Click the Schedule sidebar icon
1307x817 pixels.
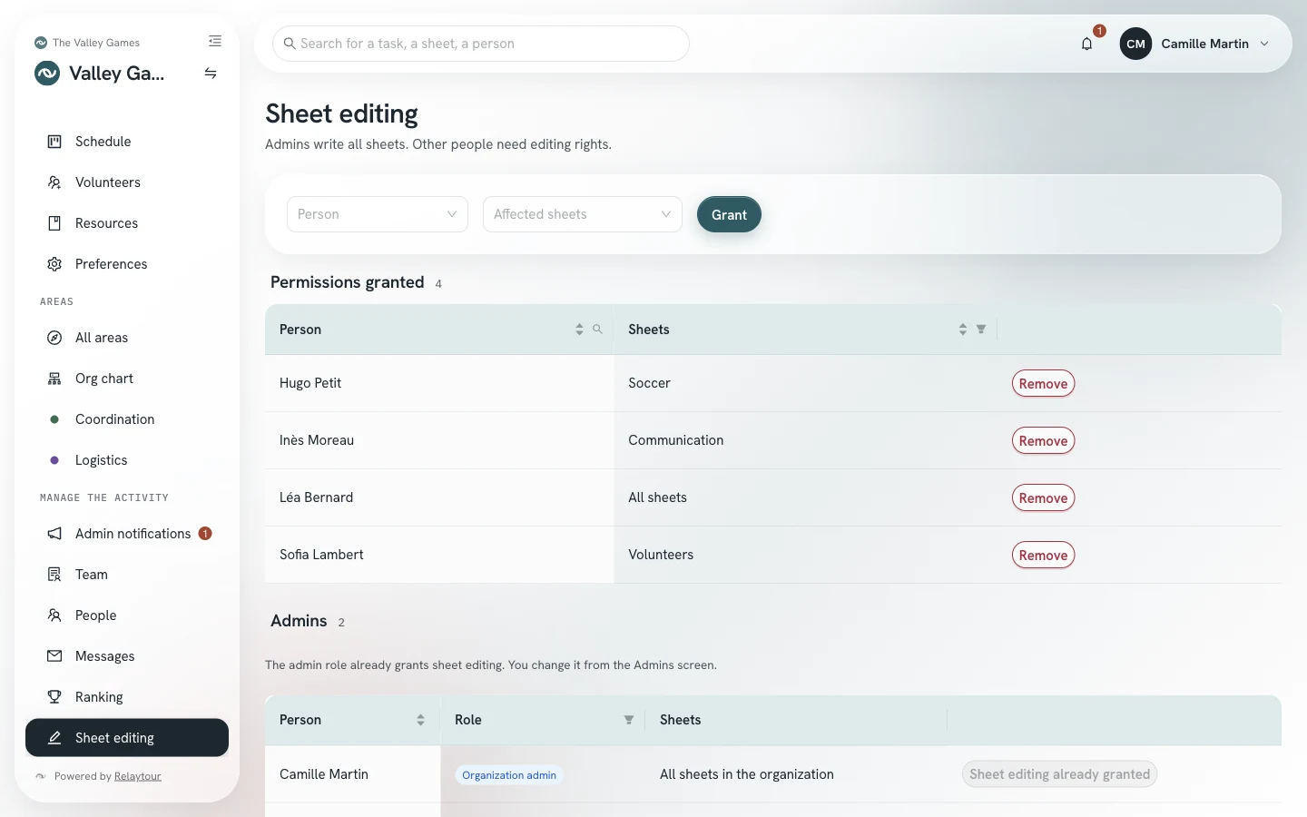point(54,142)
